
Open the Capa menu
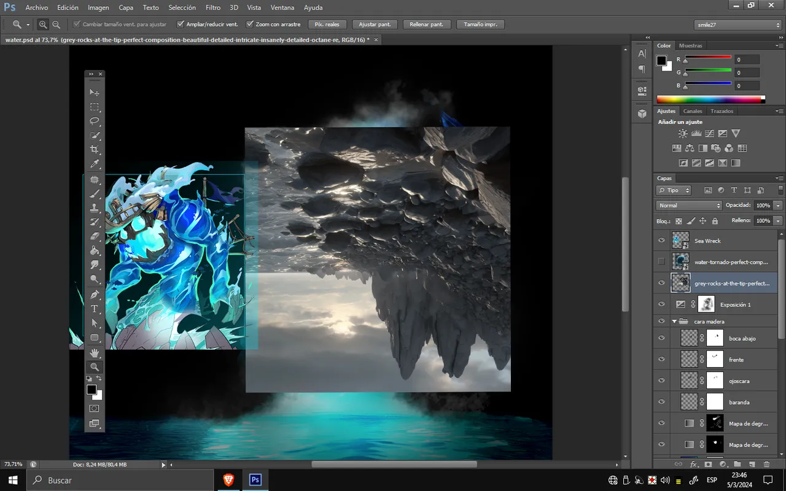point(126,7)
